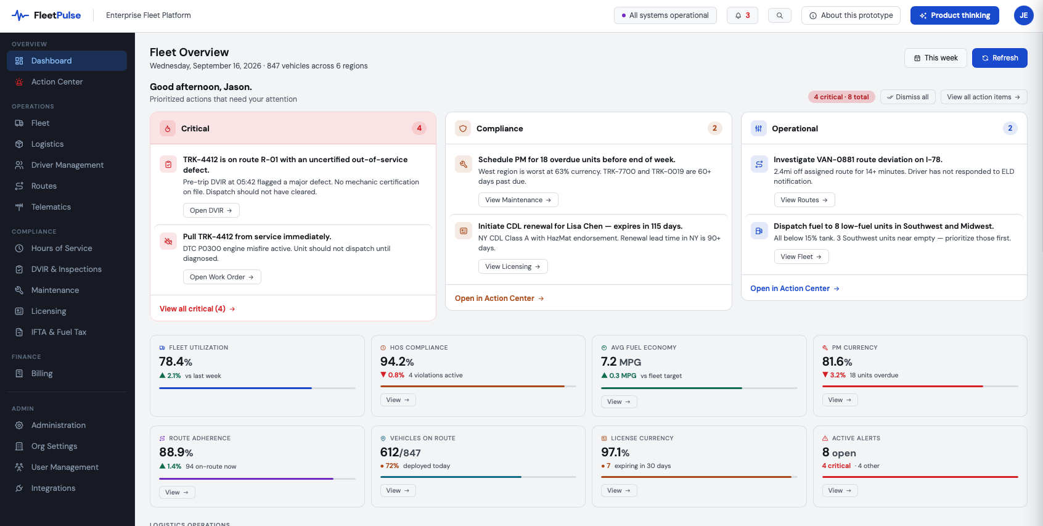Click the search magnifier icon in header
1043x526 pixels.
780,15
